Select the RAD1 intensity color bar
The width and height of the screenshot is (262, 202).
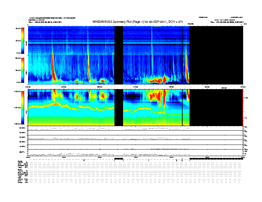[22, 70]
